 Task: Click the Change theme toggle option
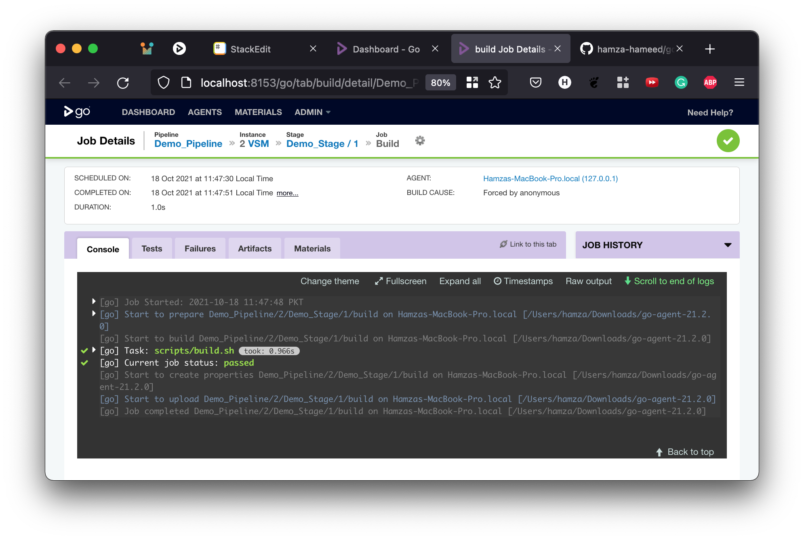pyautogui.click(x=330, y=281)
